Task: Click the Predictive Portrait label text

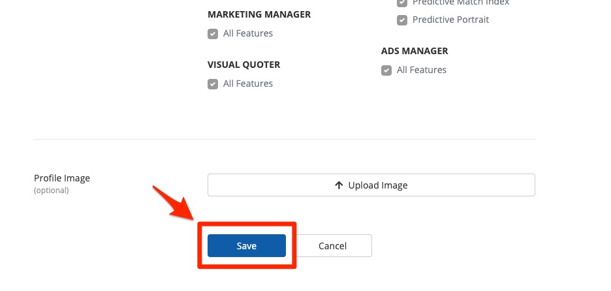Action: pyautogui.click(x=450, y=20)
